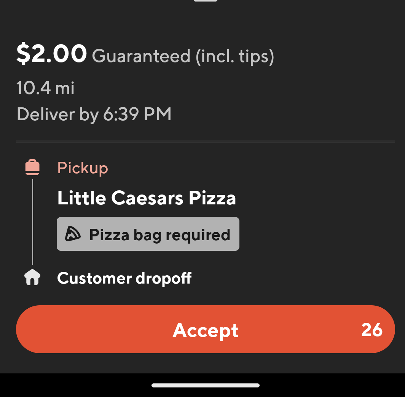Expand the Customer dropoff section
The height and width of the screenshot is (397, 405).
click(x=124, y=277)
